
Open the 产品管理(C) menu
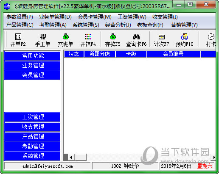(x=20, y=25)
